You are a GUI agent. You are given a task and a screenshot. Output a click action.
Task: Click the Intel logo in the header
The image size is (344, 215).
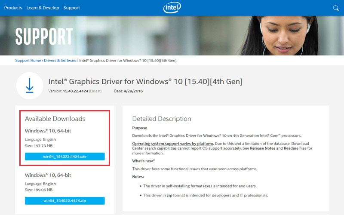point(172,8)
